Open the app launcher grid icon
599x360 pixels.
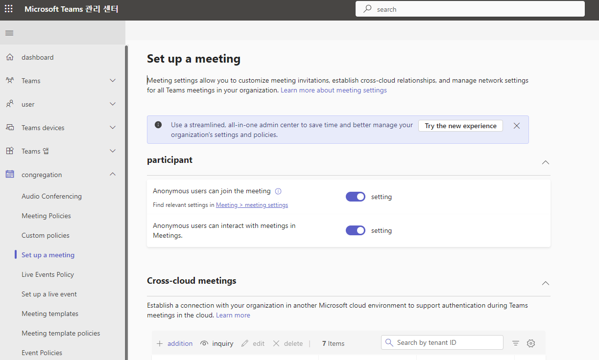[9, 9]
